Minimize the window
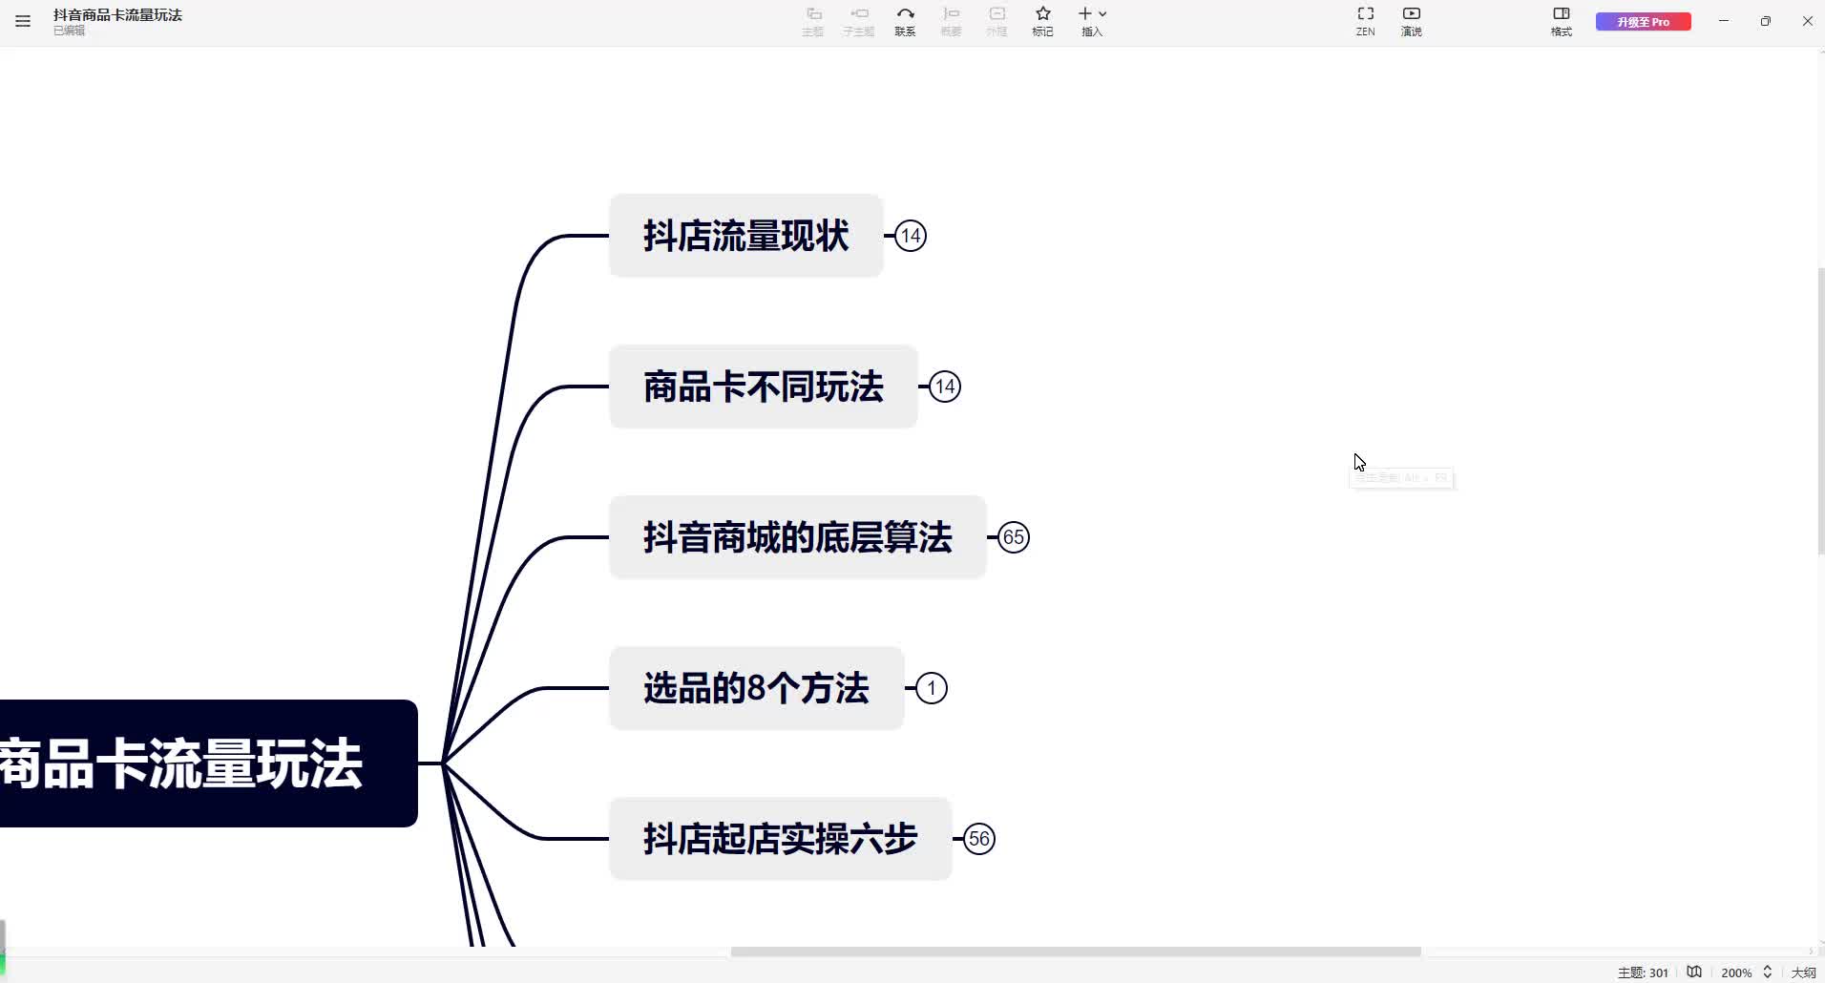1825x983 pixels. 1724,21
